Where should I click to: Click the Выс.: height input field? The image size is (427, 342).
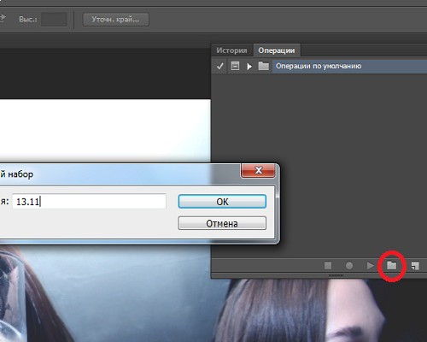(54, 20)
